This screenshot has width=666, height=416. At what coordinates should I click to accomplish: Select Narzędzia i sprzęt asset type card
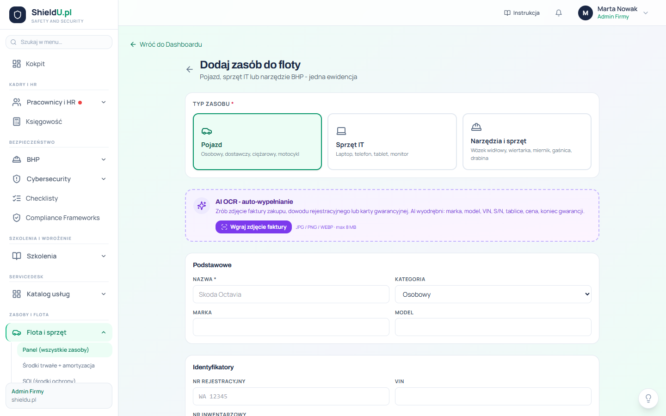(527, 141)
